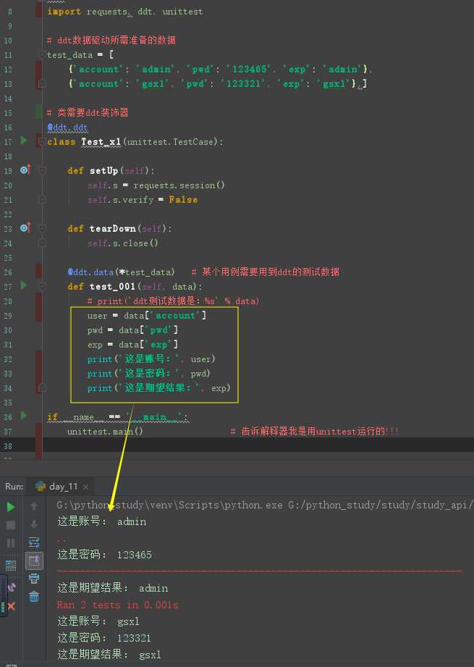Click the override marker next to tearDown
Viewport: 474px width, 667px height.
coord(25,227)
